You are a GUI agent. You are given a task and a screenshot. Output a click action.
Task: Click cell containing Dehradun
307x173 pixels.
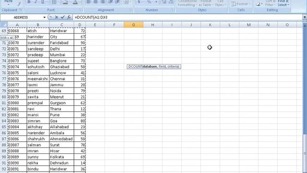(x=61, y=163)
